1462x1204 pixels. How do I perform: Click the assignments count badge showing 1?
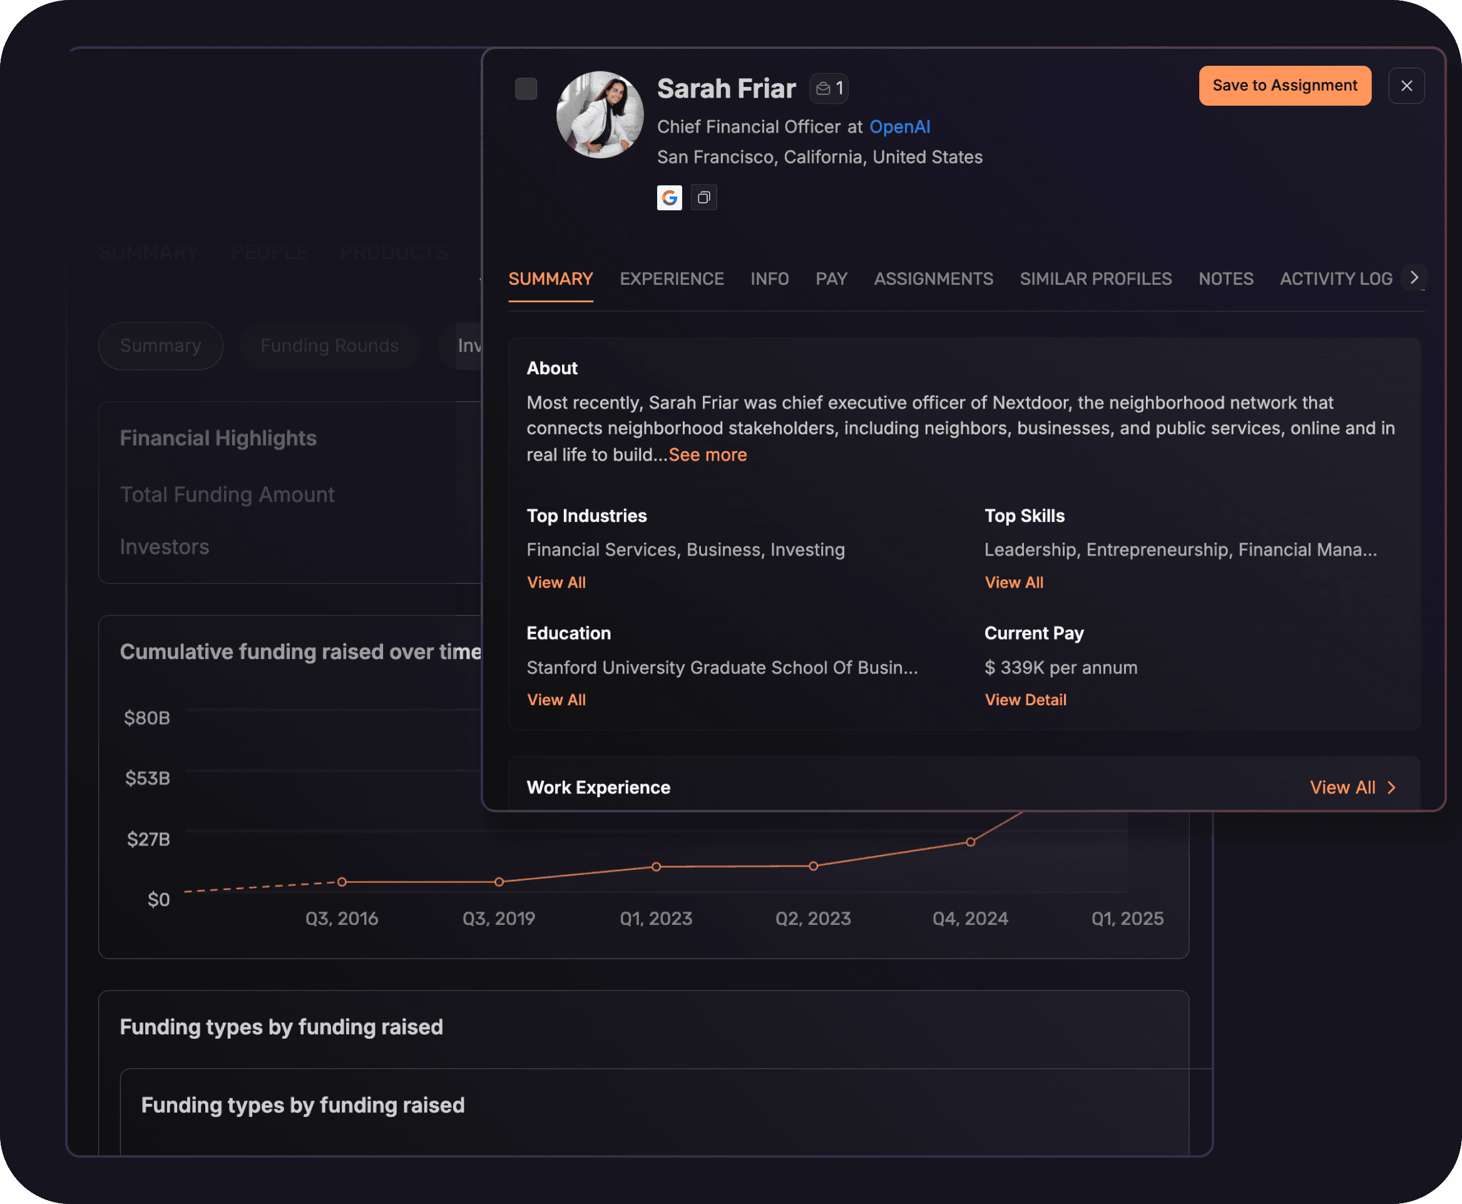[829, 89]
